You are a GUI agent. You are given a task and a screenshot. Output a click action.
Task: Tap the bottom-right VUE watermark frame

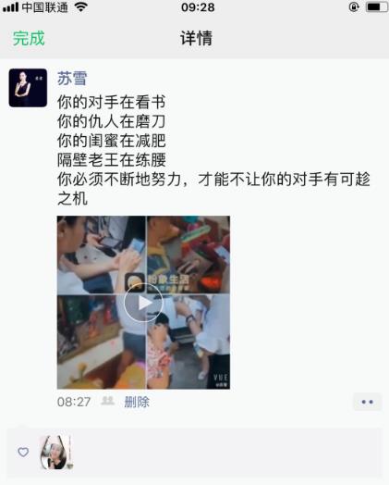(188, 342)
